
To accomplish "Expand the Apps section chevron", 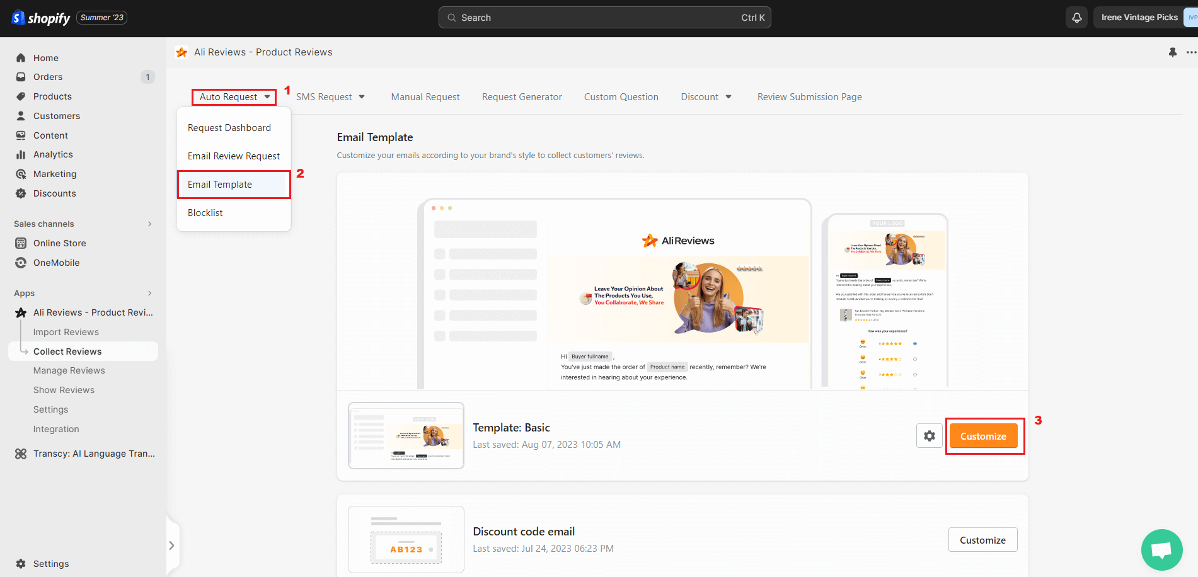I will (x=150, y=293).
